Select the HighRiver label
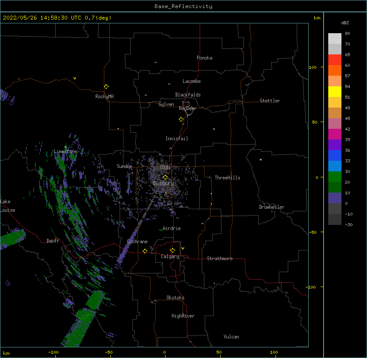 [x=183, y=316]
